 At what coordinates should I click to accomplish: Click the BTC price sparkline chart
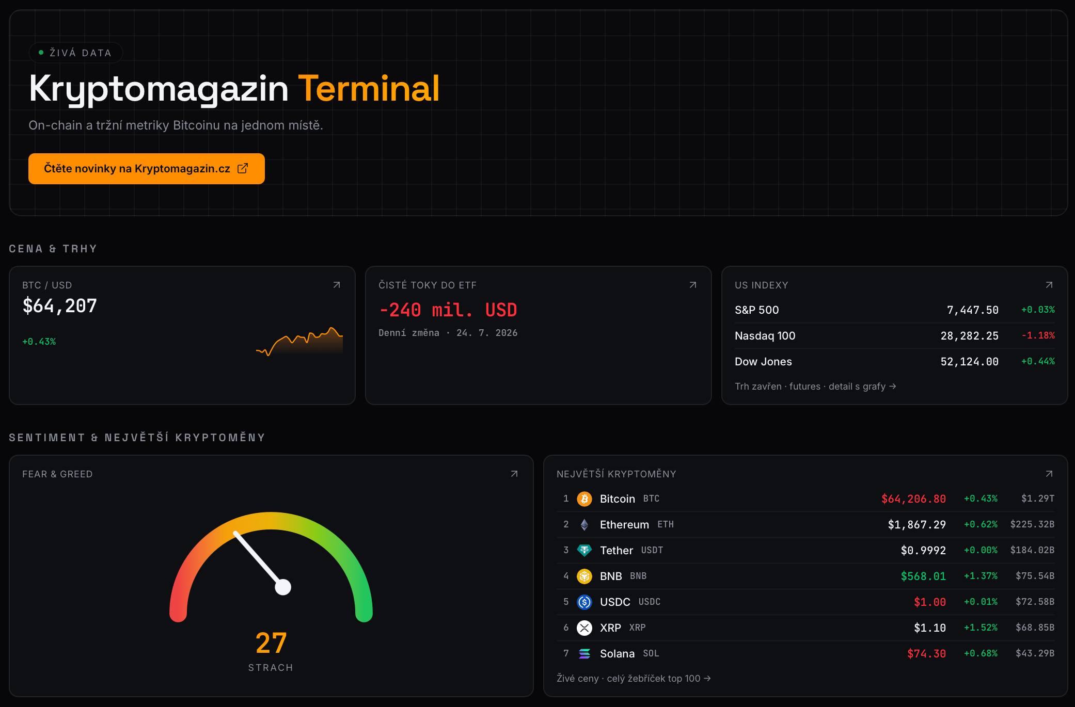click(299, 341)
